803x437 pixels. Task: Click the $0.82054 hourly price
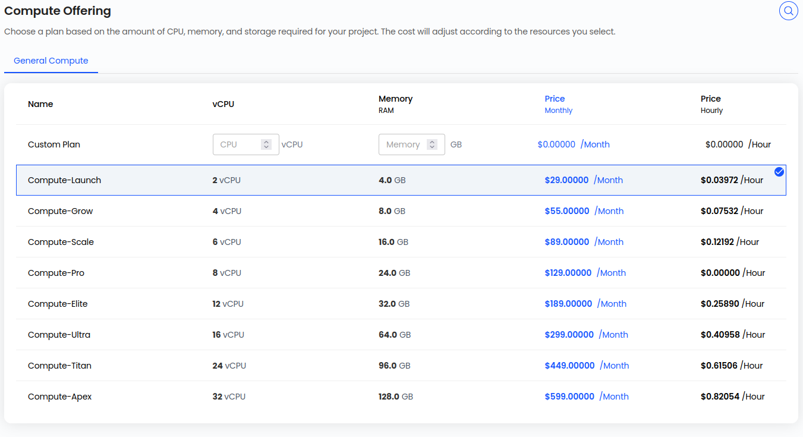[720, 397]
